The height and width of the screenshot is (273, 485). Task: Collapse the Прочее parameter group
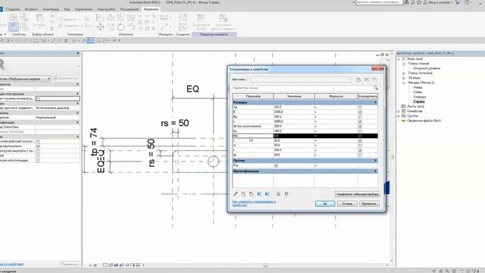[x=376, y=160]
